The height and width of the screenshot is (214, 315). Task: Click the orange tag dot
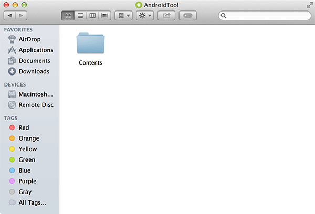pyautogui.click(x=12, y=138)
